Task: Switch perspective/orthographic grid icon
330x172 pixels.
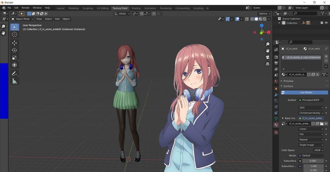Action: coord(267,64)
